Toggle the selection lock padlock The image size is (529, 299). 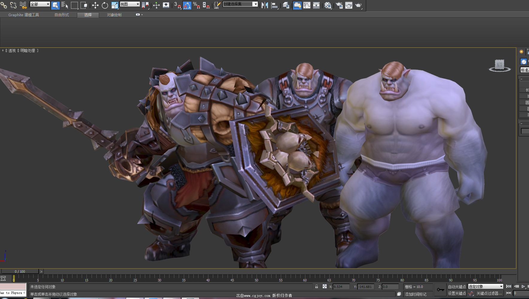(316, 286)
